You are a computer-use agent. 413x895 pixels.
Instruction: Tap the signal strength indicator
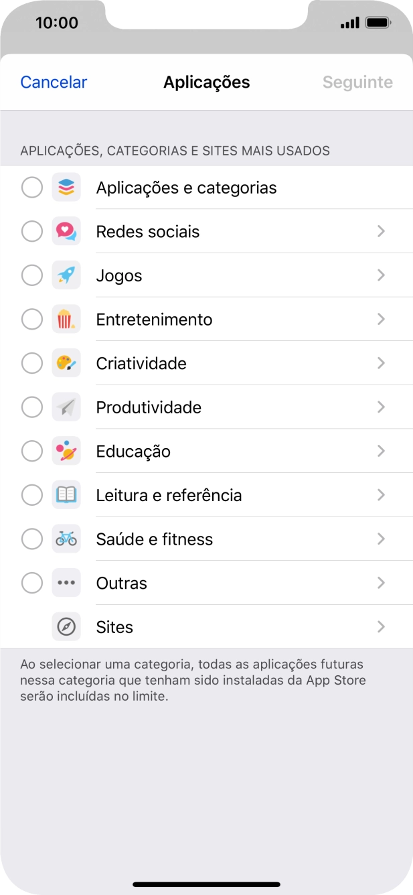pyautogui.click(x=349, y=22)
